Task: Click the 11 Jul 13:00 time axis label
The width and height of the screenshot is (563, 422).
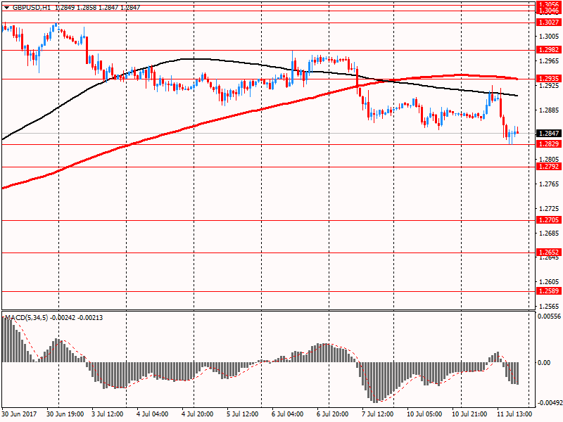Action: click(x=514, y=414)
